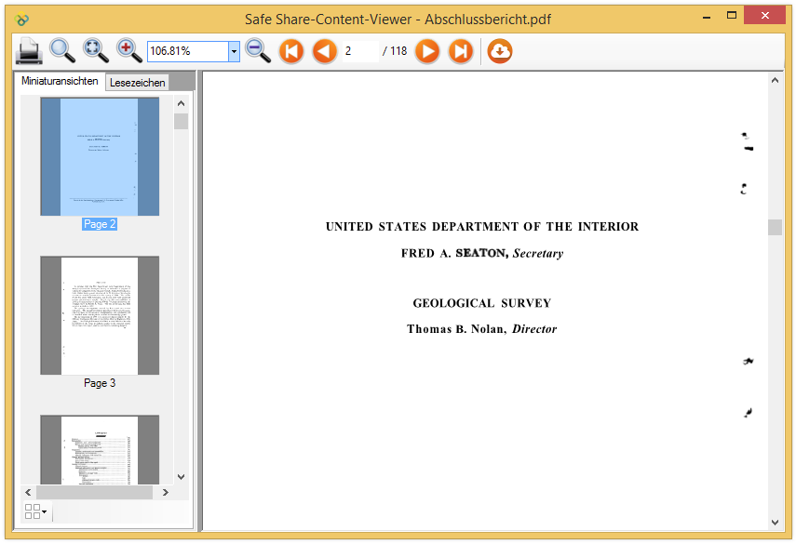Viewport: 796px width, 544px height.
Task: Click the thumbnail panel's right scroll arrow
Action: 166,492
